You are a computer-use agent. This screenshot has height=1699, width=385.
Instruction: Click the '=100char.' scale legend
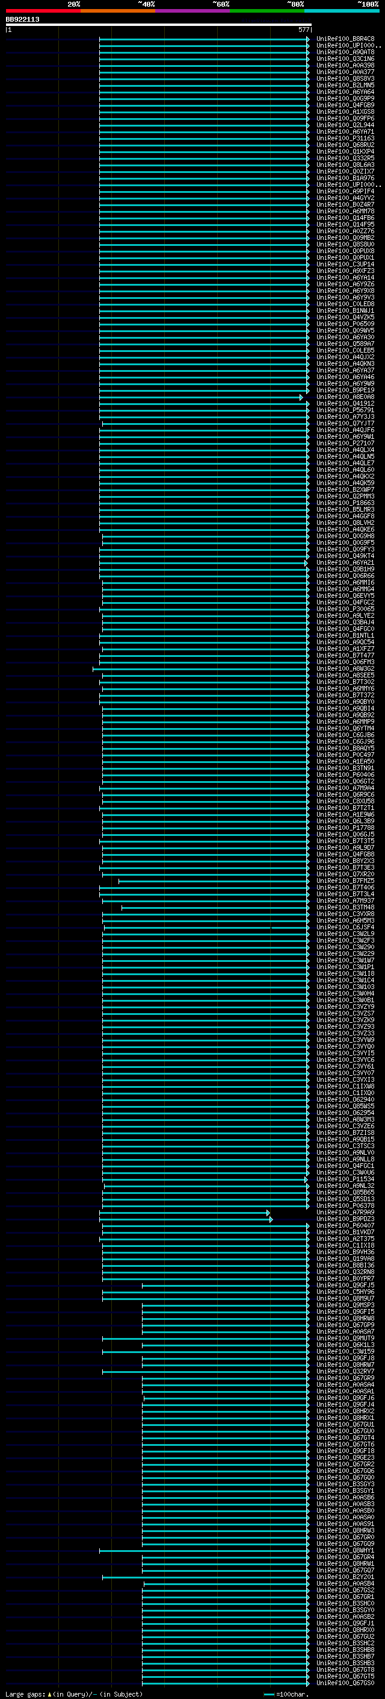click(292, 1694)
